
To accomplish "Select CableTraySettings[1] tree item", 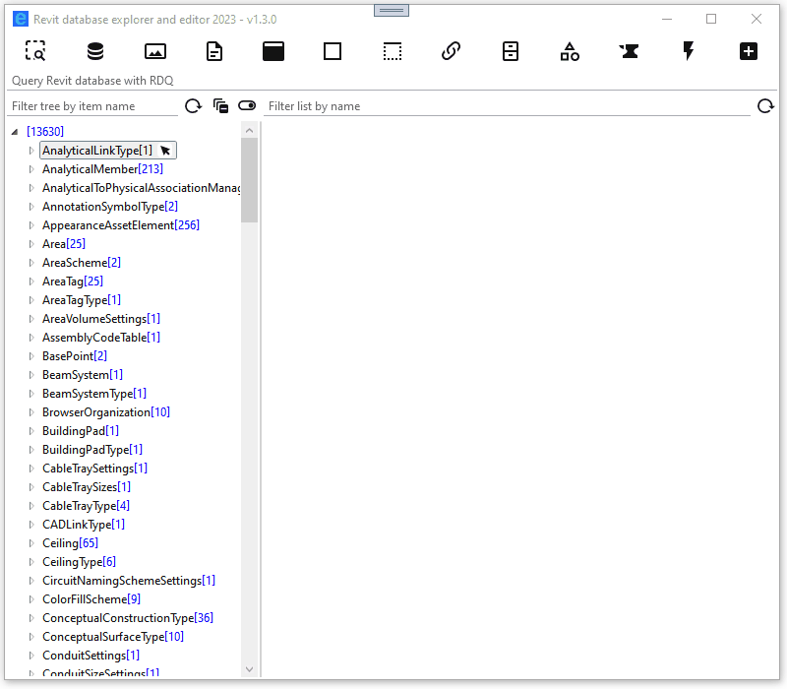I will (x=94, y=469).
